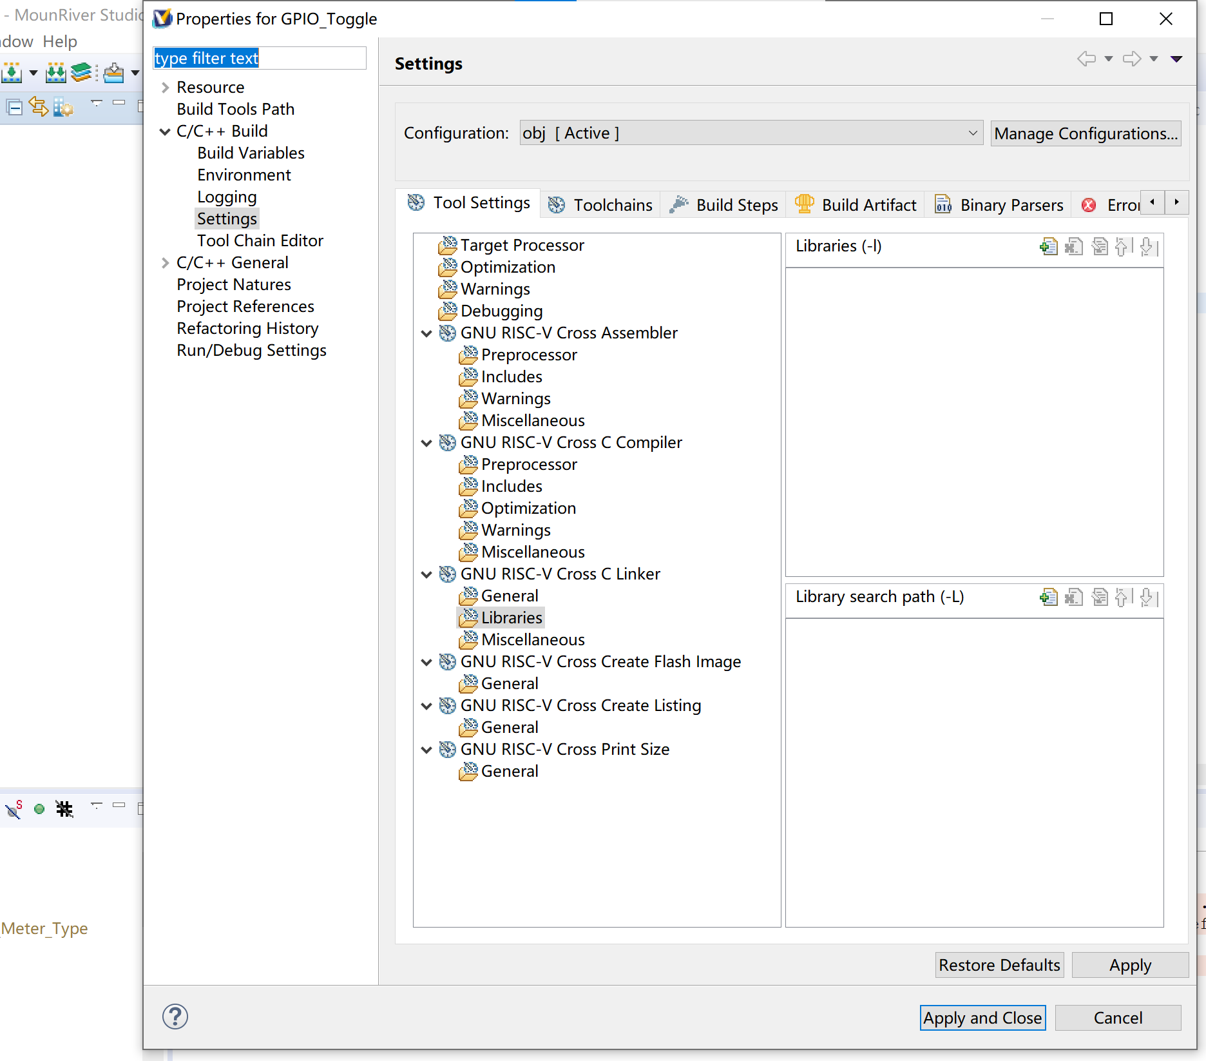Switch to the Build Artifact tab

[x=856, y=205]
